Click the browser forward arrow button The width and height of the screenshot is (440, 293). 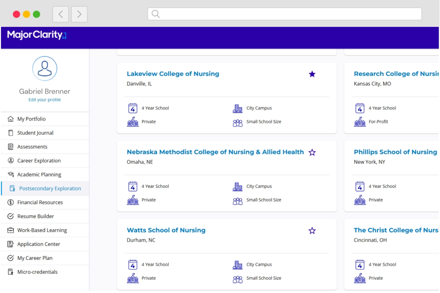[x=79, y=14]
